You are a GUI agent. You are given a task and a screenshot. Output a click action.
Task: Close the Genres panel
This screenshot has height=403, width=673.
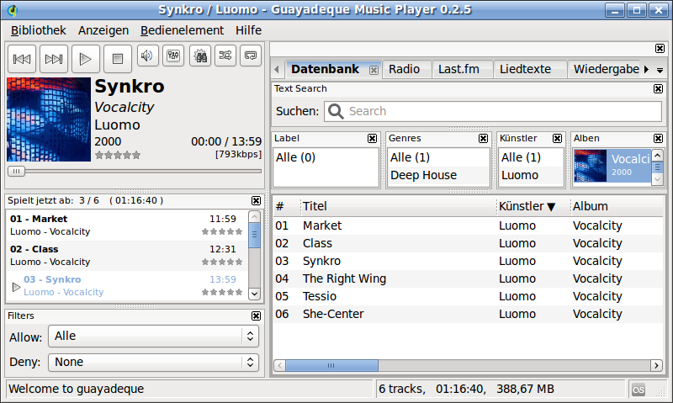coord(483,138)
